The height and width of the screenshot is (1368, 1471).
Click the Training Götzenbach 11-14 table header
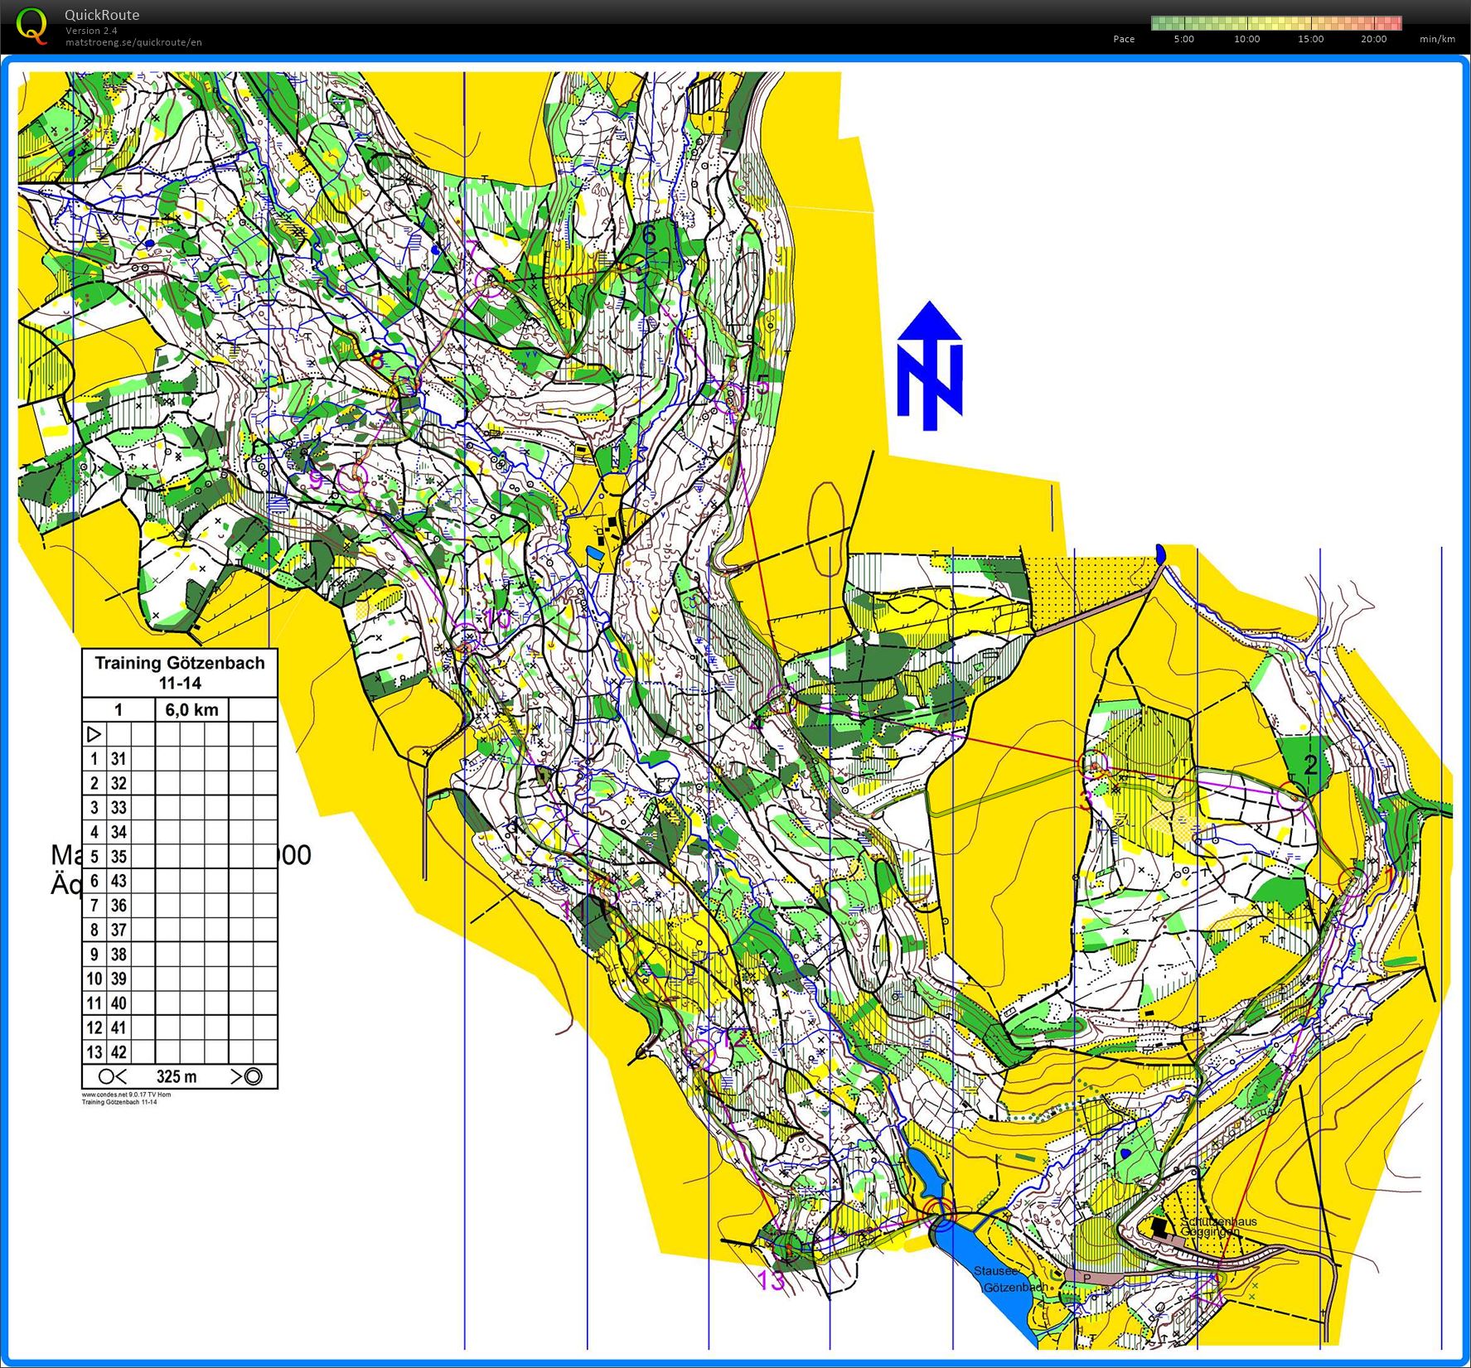coord(179,673)
